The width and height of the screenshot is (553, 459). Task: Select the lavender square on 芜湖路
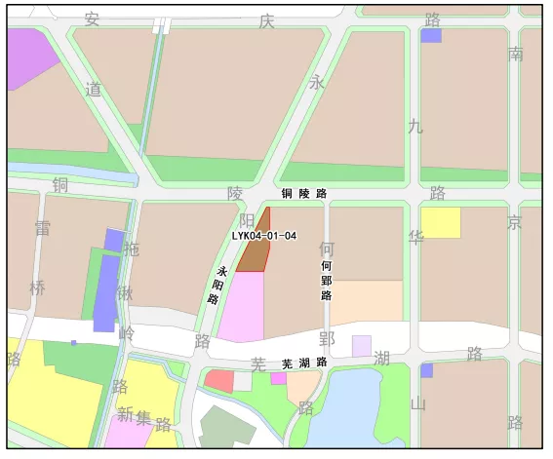coord(362,346)
